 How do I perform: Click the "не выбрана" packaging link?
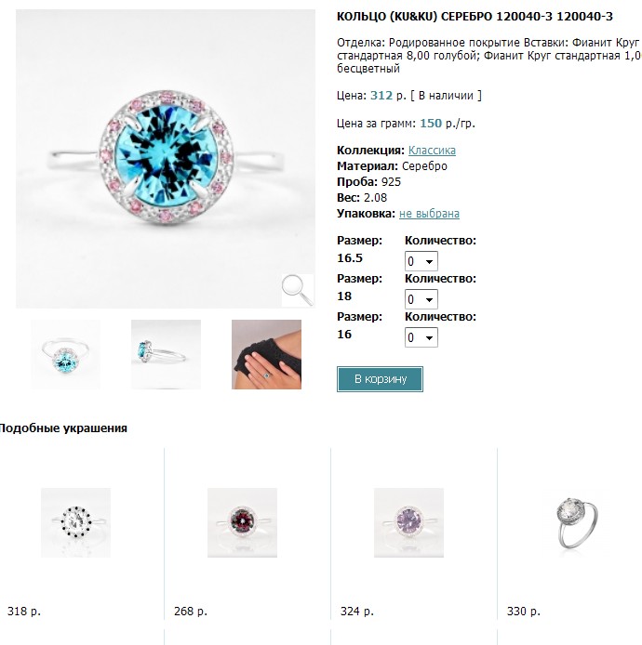pyautogui.click(x=429, y=214)
